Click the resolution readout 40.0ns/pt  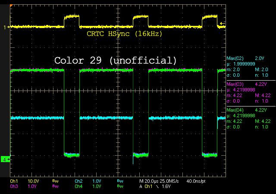tap(196, 181)
